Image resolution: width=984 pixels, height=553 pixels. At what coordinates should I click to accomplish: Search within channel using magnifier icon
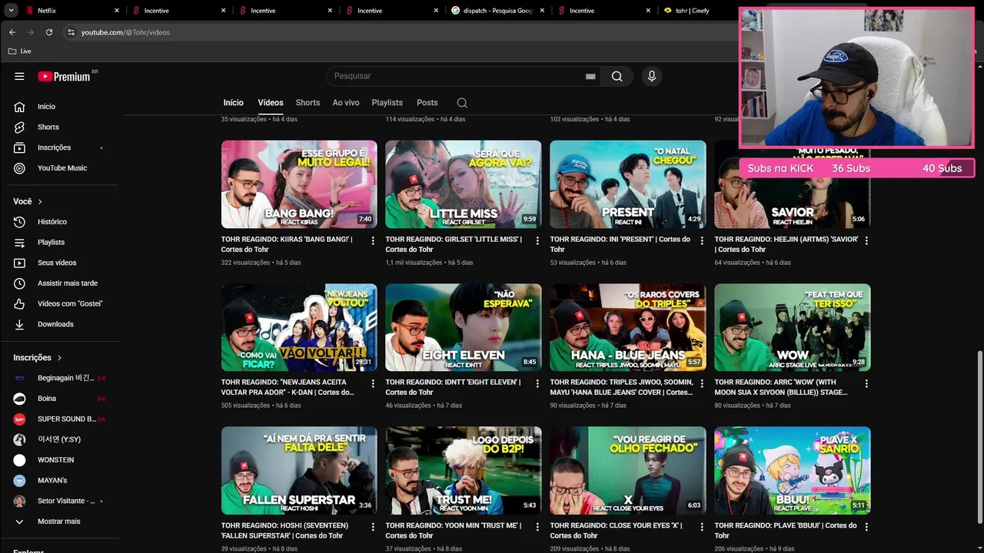pyautogui.click(x=462, y=103)
